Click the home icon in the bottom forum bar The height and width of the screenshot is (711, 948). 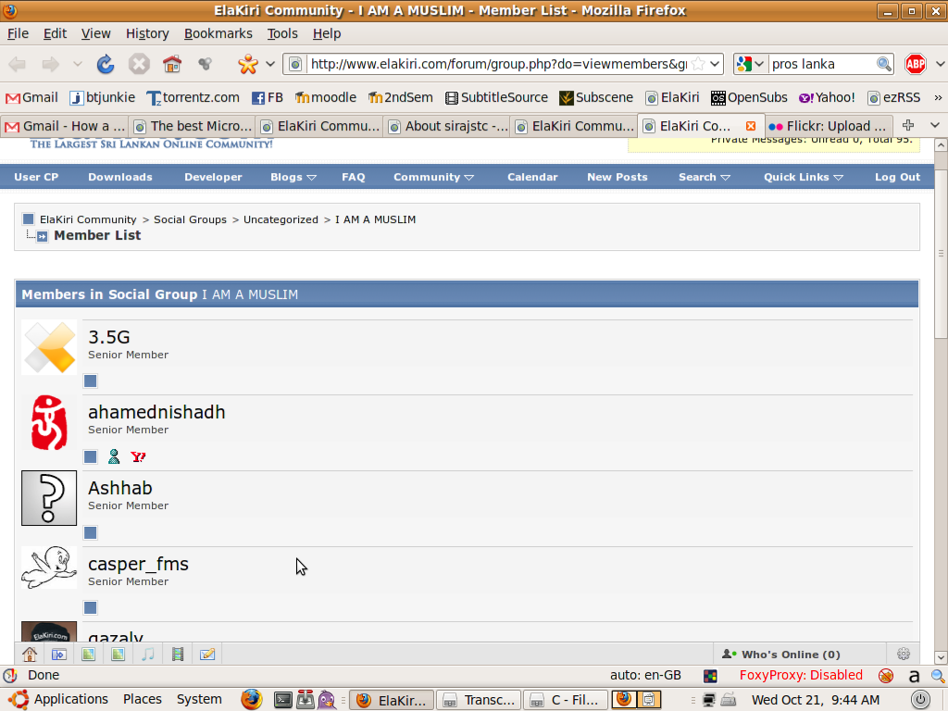tap(30, 655)
